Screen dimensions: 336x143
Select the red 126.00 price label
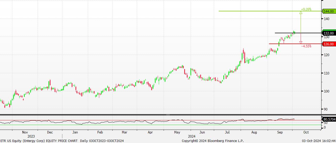[329, 44]
